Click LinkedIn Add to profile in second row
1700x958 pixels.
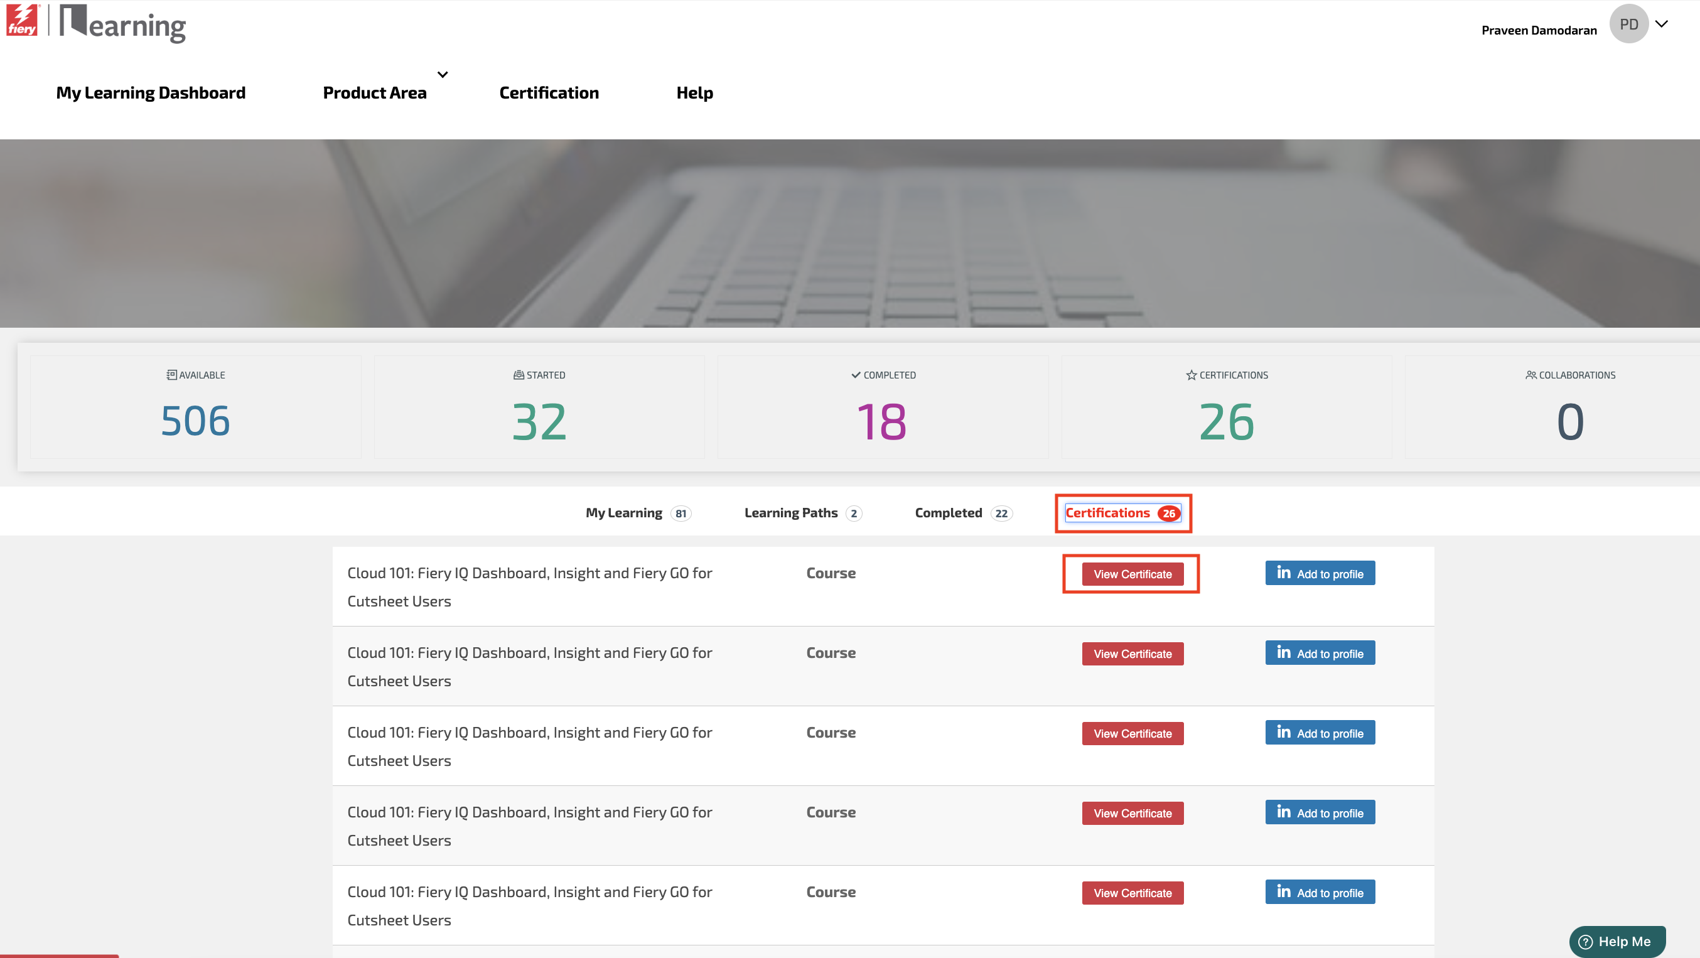pos(1319,653)
